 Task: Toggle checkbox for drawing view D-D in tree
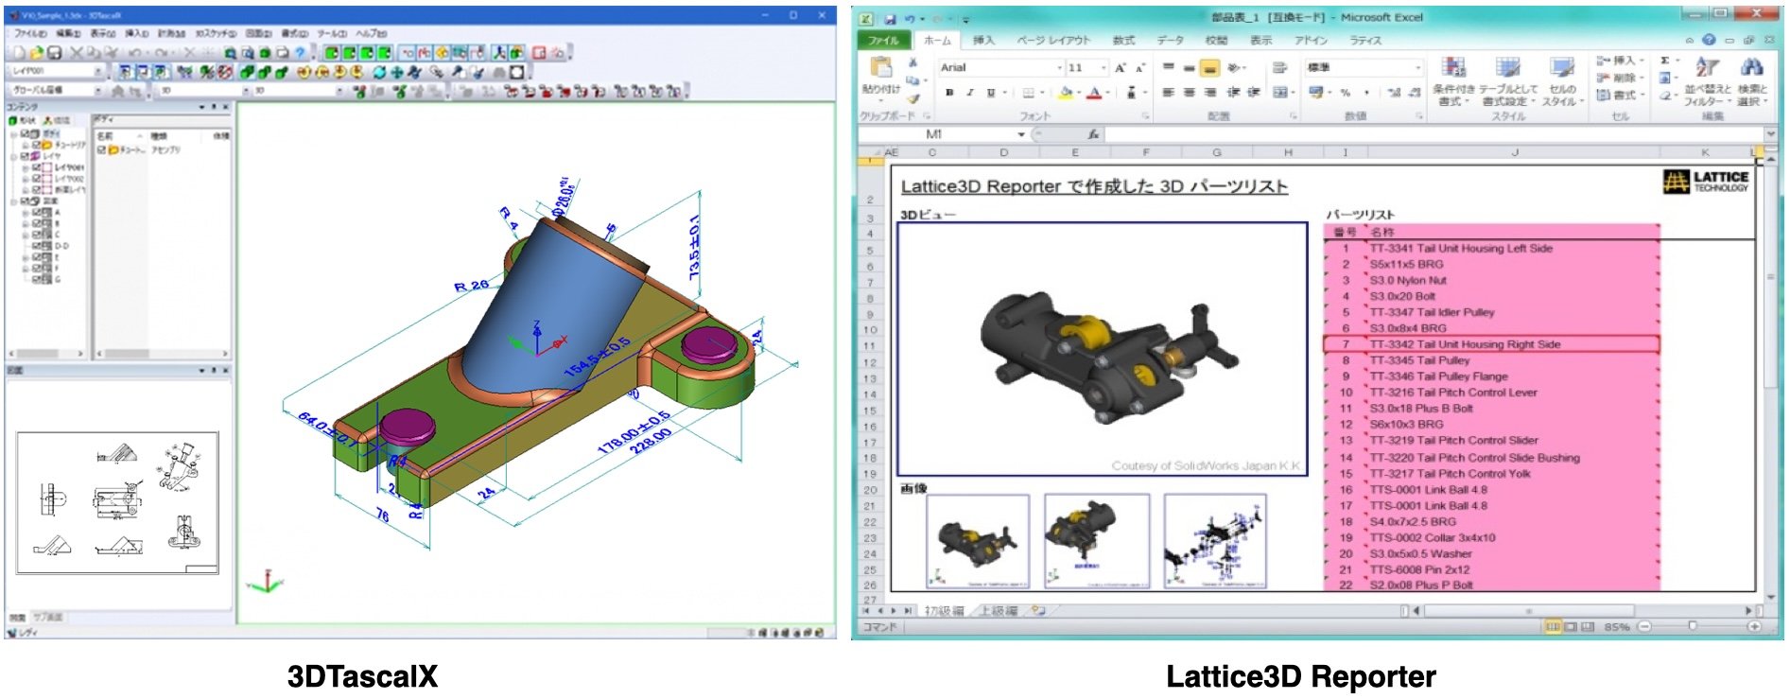pos(36,246)
